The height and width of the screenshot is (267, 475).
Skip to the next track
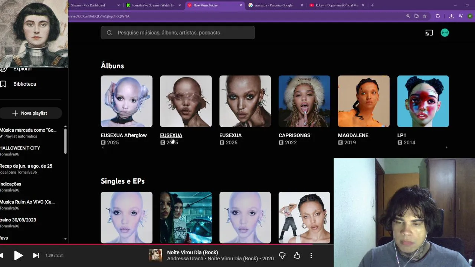36,255
